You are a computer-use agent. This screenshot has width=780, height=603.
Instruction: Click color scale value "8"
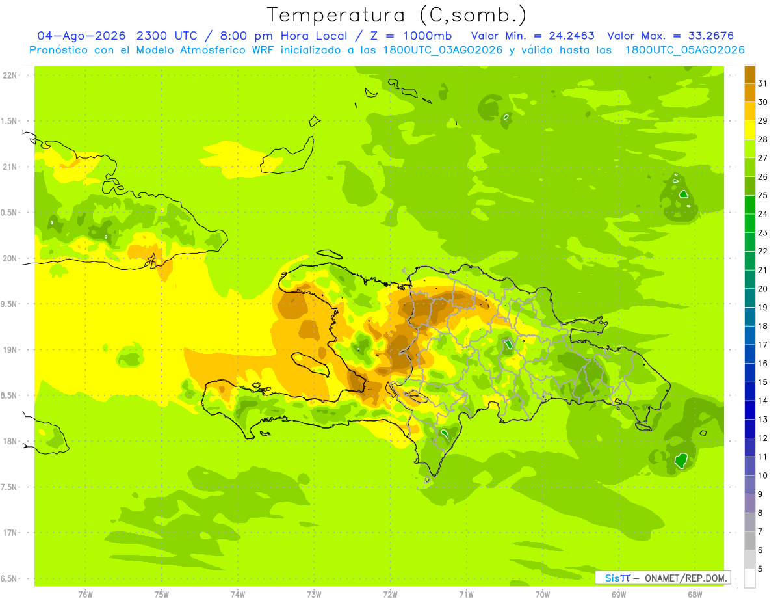[760, 513]
